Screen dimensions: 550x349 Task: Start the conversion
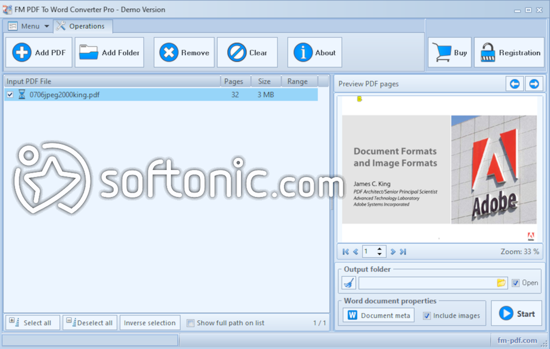point(517,313)
